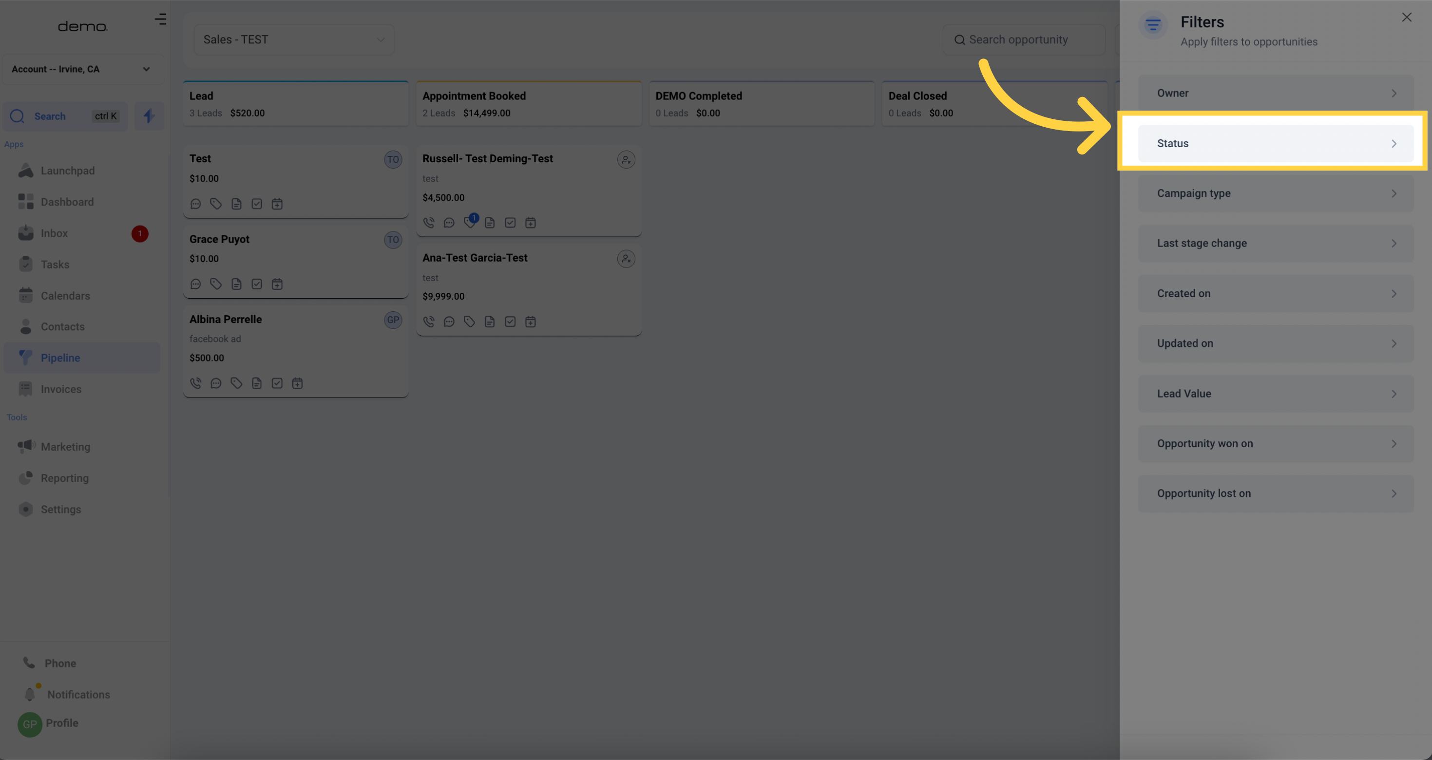Open the Sales - TEST pipeline dropdown
Image resolution: width=1432 pixels, height=760 pixels.
(293, 39)
